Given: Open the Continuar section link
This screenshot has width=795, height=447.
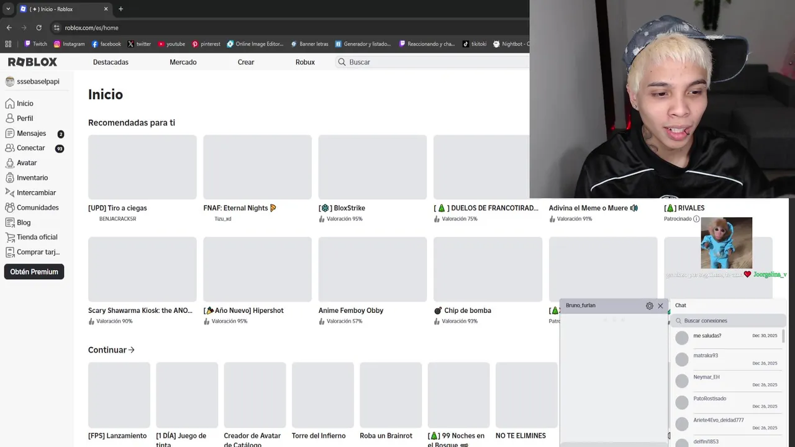Looking at the screenshot, I should pos(111,350).
